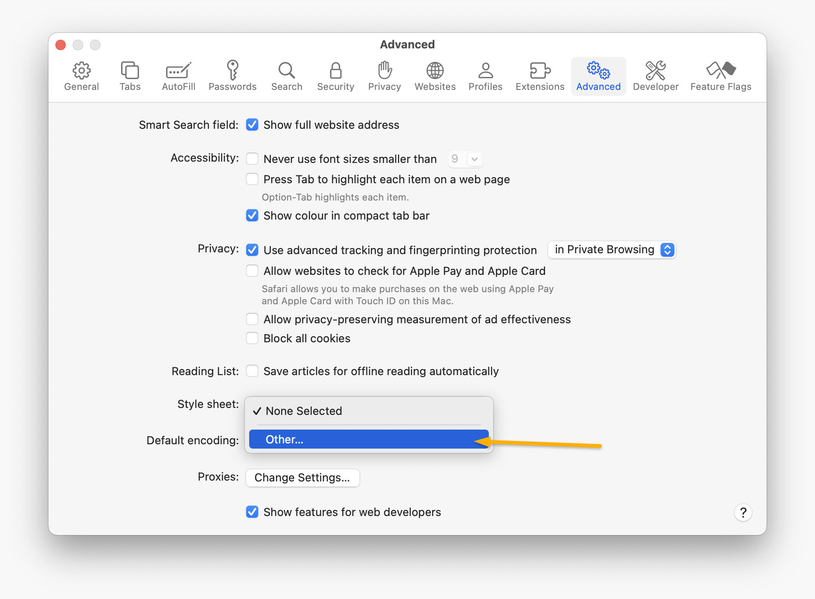Open the Privacy hand icon
The height and width of the screenshot is (599, 815).
click(x=385, y=70)
